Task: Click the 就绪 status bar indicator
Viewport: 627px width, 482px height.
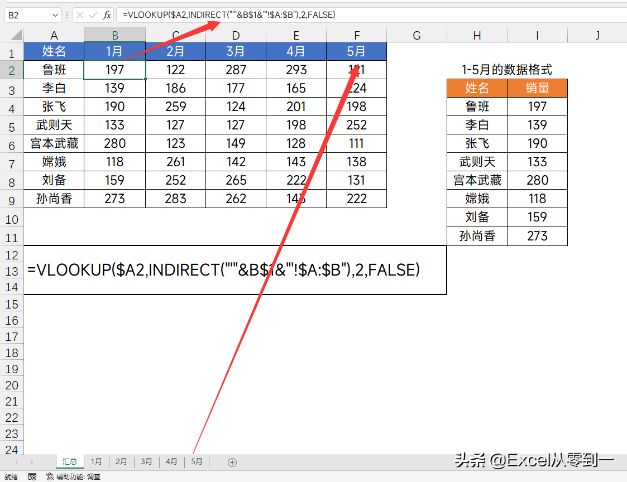Action: click(x=11, y=477)
